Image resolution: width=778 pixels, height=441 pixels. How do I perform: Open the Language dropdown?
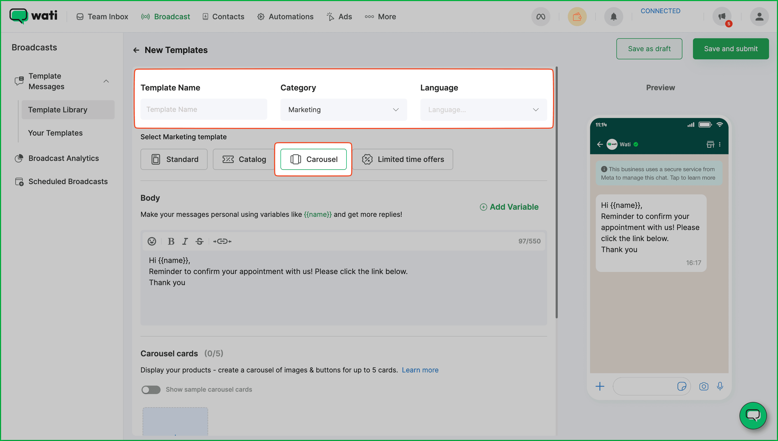click(x=483, y=110)
